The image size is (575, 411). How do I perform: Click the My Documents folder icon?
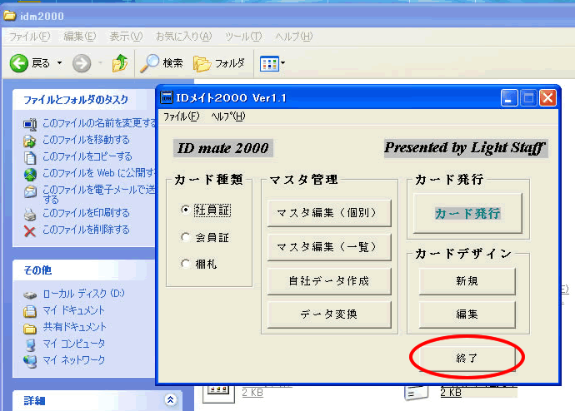tap(30, 311)
